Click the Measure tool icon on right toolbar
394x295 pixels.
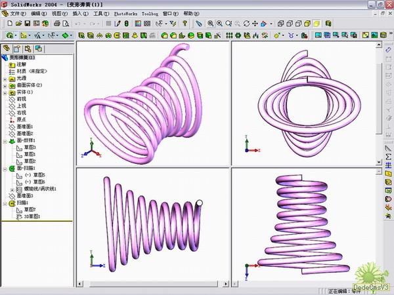388,149
